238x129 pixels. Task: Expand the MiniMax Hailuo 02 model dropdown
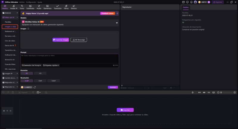coord(117,23)
